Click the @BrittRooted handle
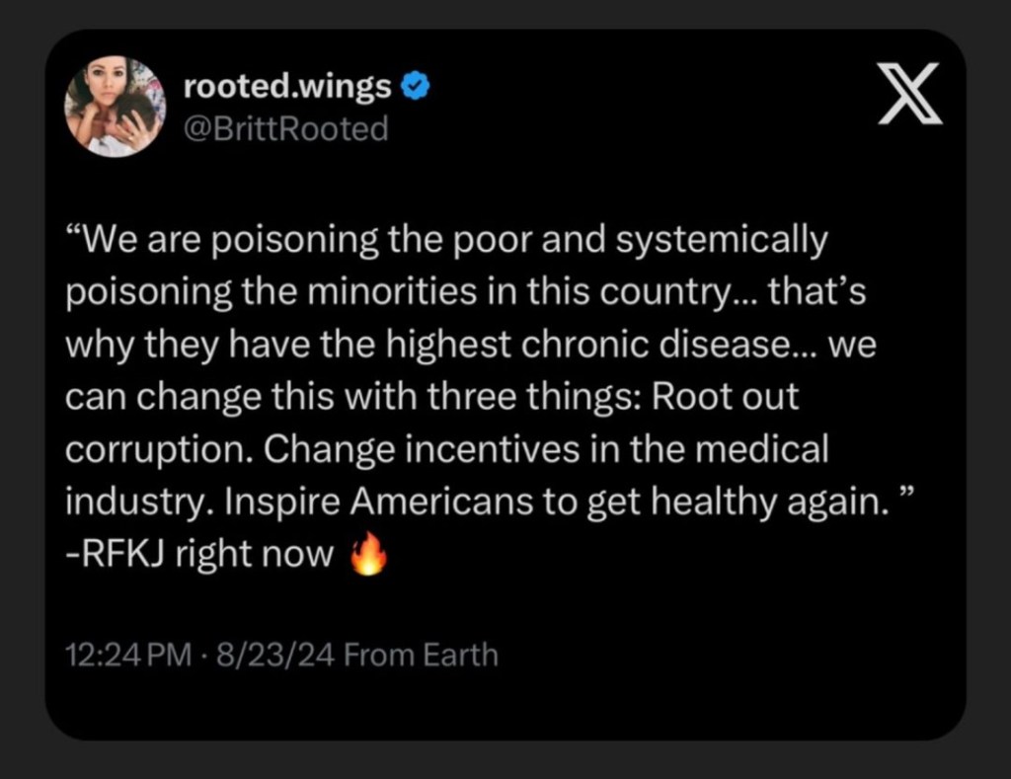This screenshot has height=779, width=1011. coord(285,128)
